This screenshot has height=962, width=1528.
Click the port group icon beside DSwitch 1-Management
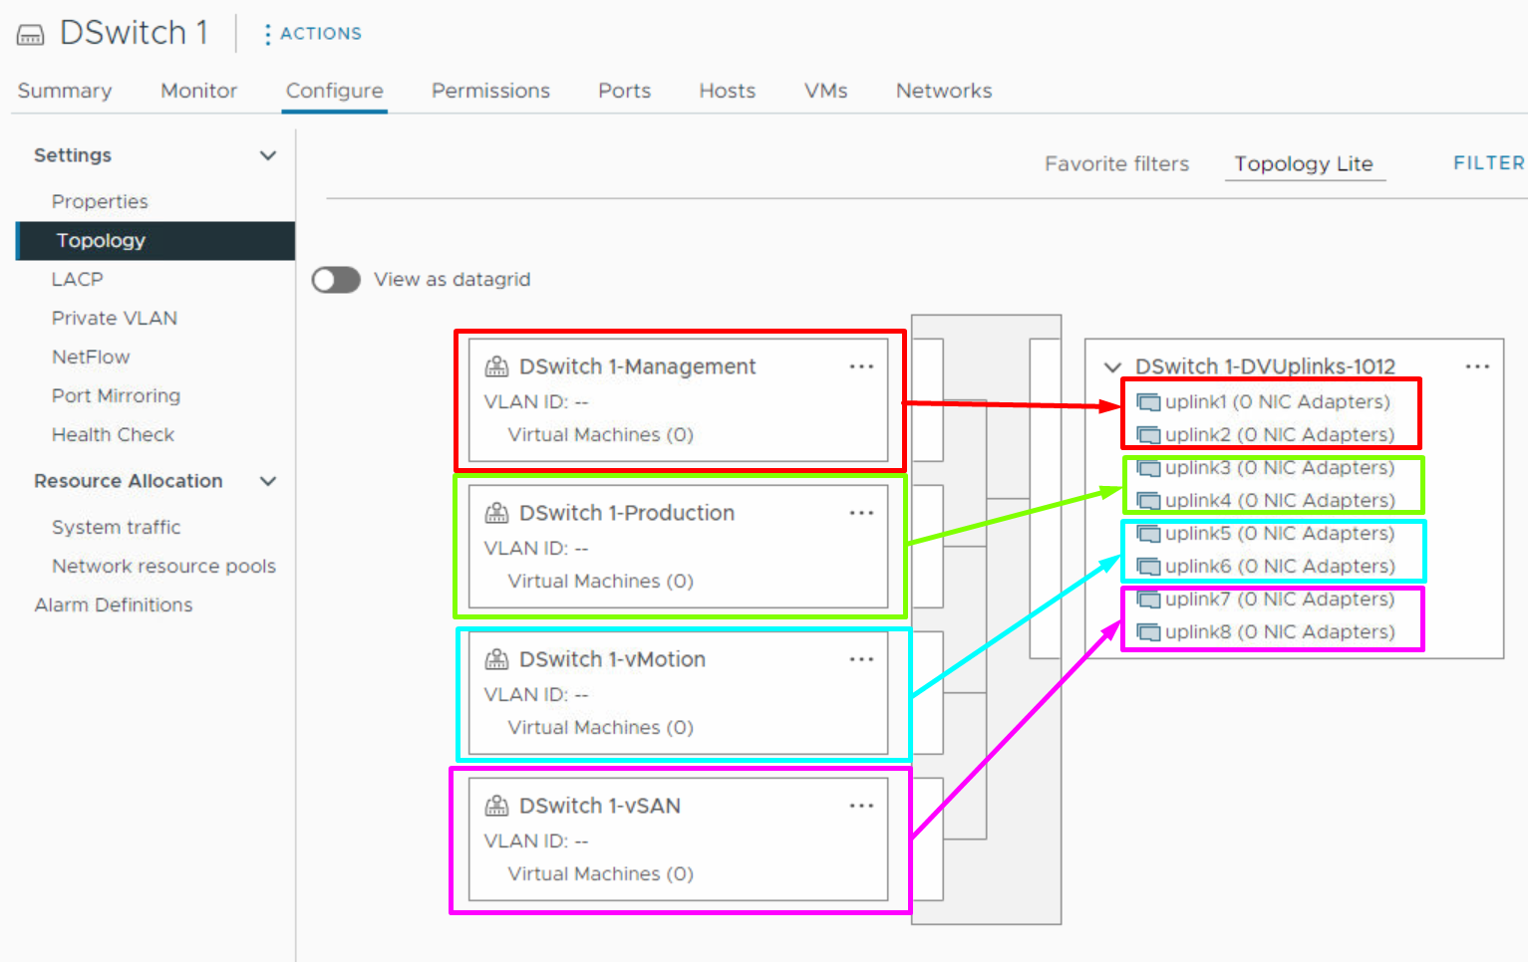point(496,366)
